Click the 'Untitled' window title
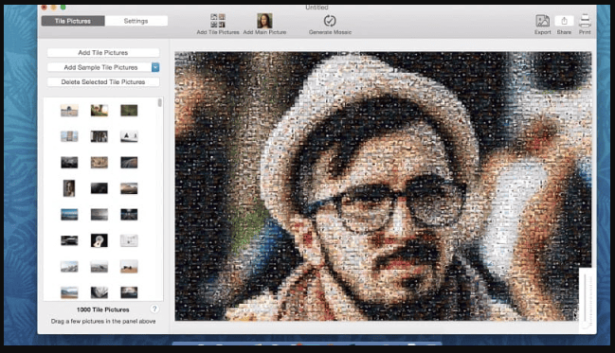The height and width of the screenshot is (353, 615). [x=317, y=8]
